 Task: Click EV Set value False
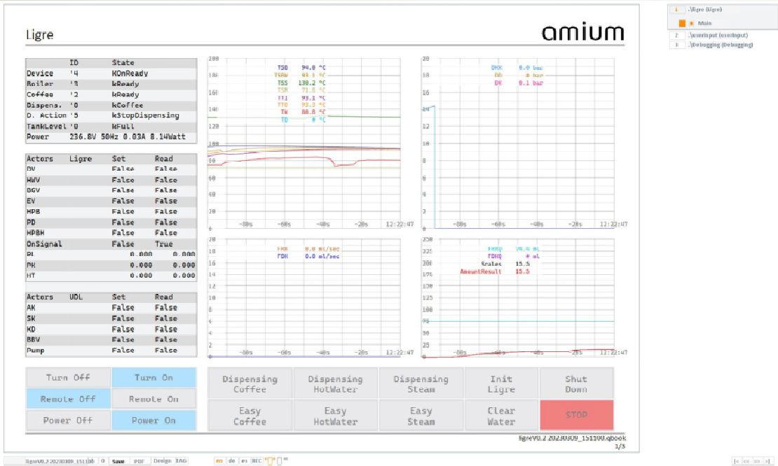pyautogui.click(x=123, y=201)
